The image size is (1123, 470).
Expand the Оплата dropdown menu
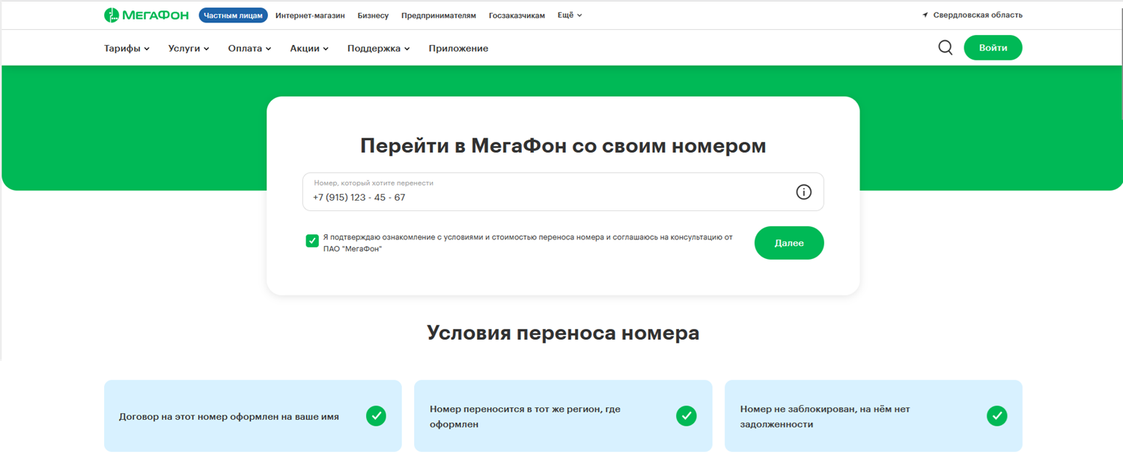point(249,49)
